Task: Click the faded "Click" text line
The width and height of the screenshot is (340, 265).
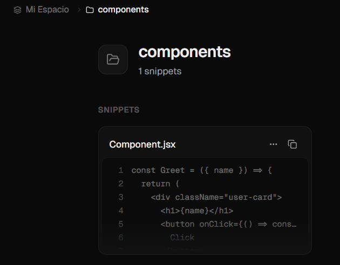Action: (182, 238)
